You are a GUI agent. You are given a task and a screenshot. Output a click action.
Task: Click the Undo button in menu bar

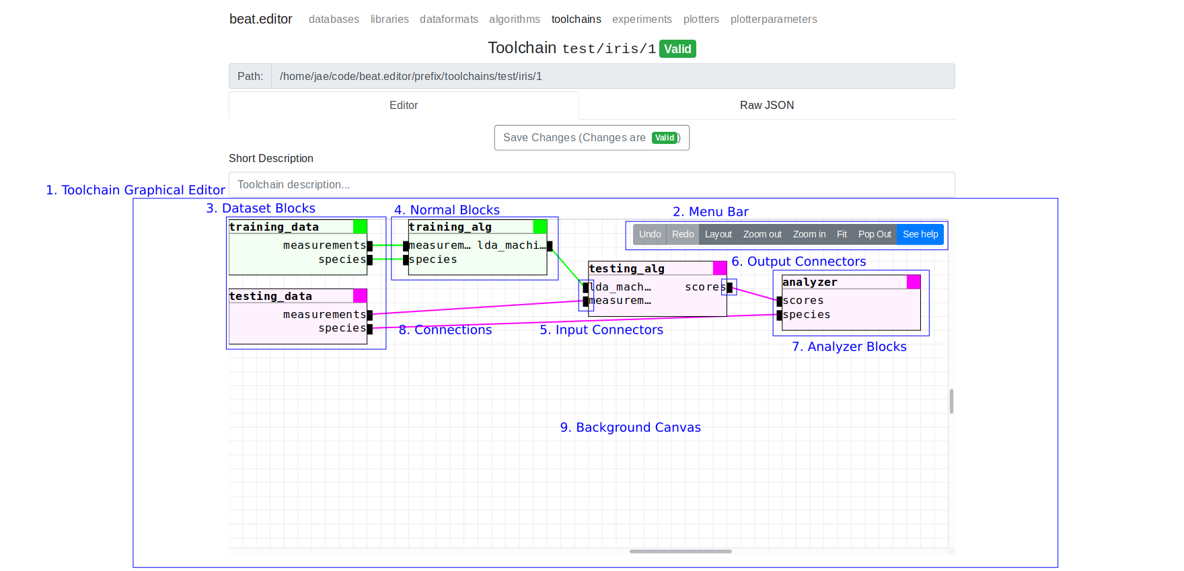point(649,234)
